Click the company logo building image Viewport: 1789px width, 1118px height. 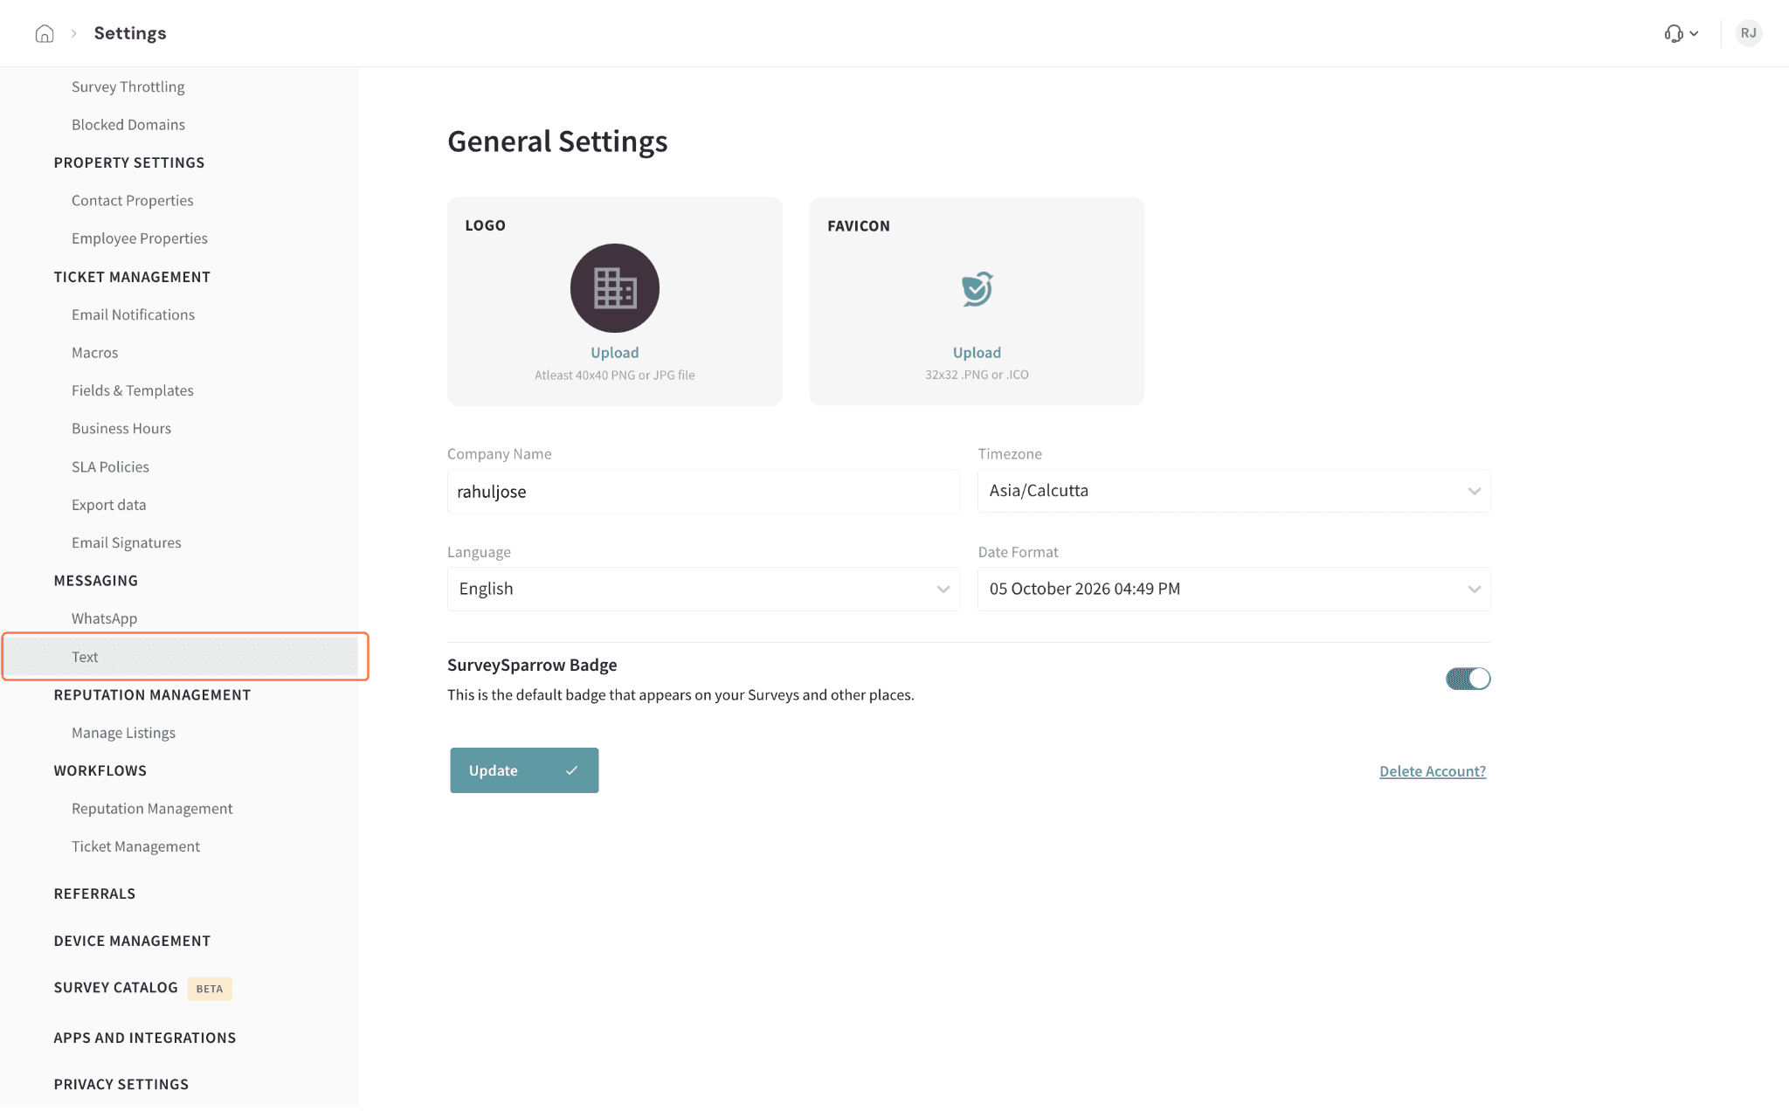(614, 287)
